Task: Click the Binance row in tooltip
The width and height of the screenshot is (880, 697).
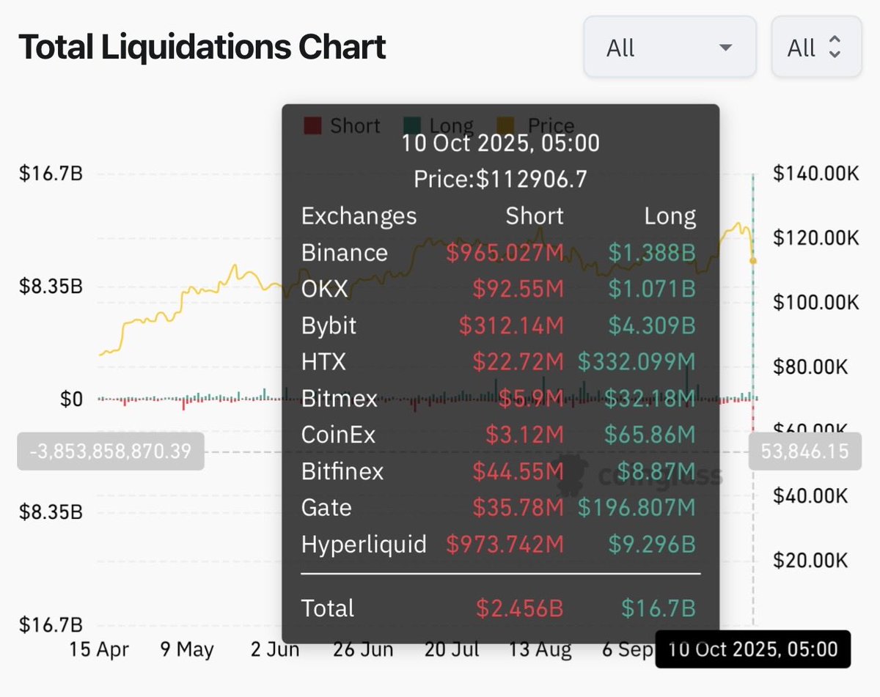Action: click(499, 252)
